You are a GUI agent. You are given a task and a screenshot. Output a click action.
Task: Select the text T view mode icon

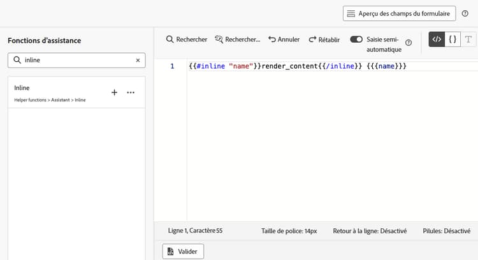pos(468,39)
